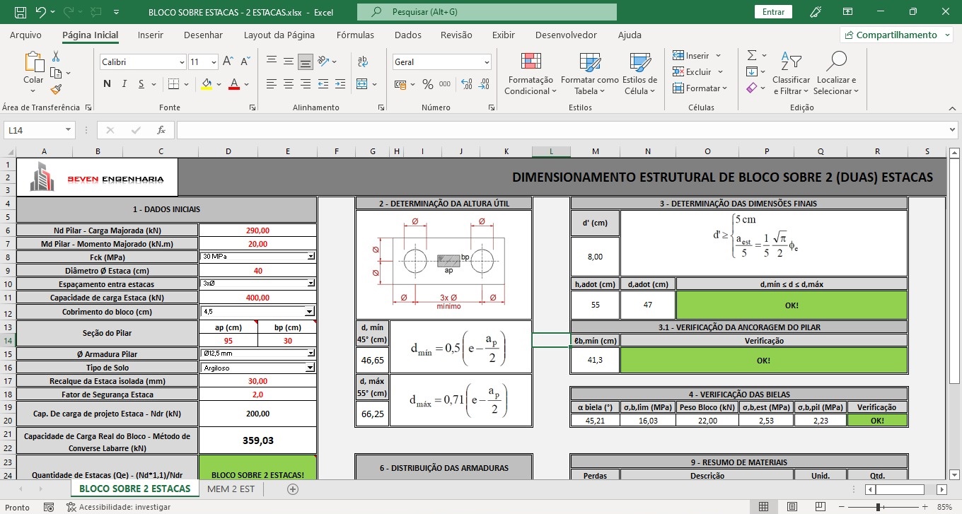962x514 pixels.
Task: Click the Cut scissors icon
Action: tap(56, 57)
